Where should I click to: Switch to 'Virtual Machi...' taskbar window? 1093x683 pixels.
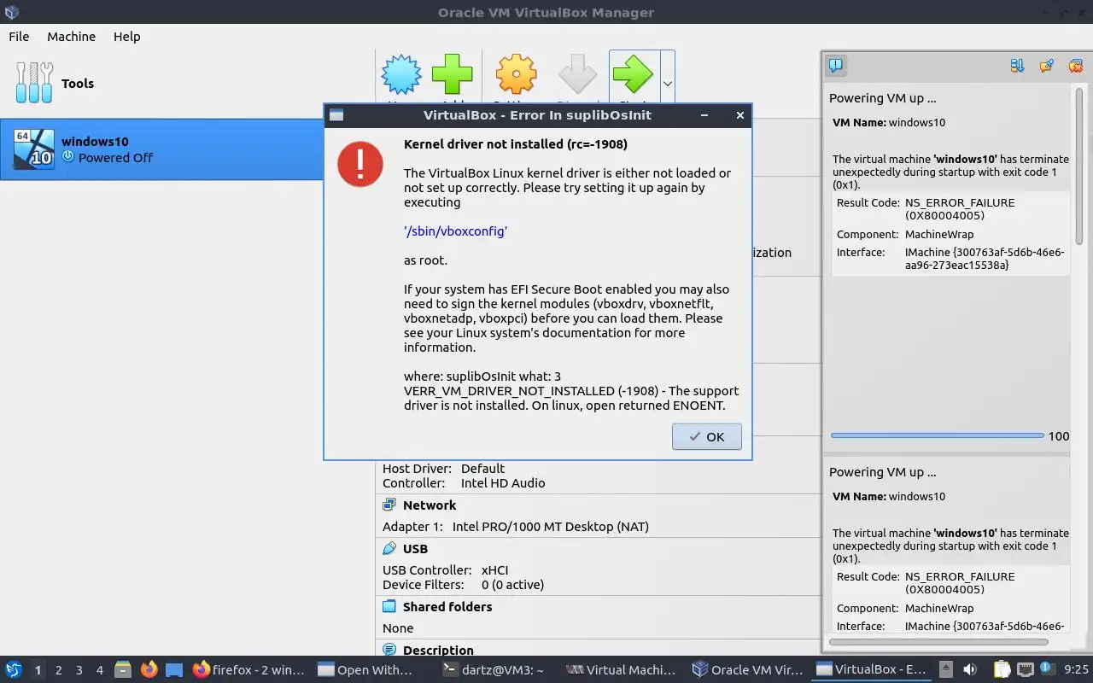pyautogui.click(x=622, y=669)
